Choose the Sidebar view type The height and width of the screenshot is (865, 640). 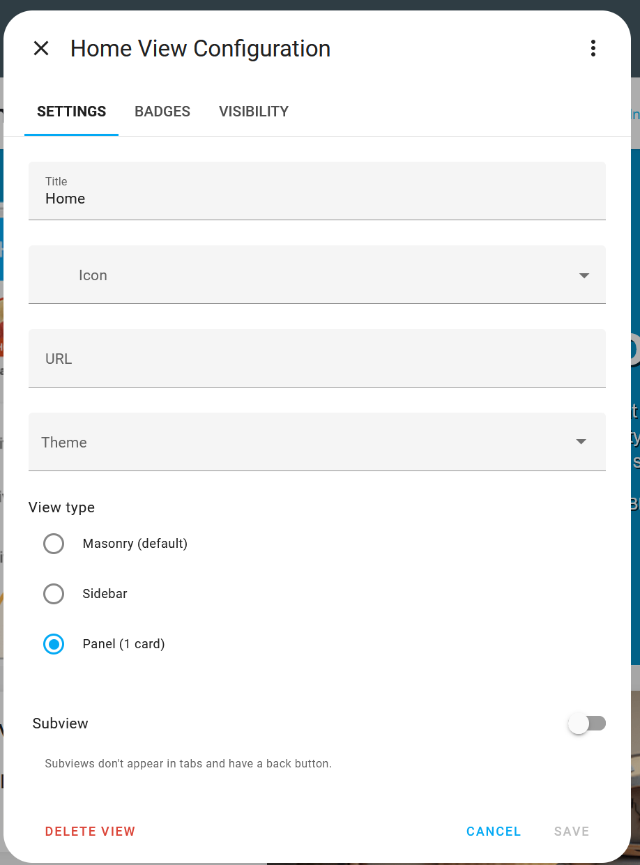[54, 594]
